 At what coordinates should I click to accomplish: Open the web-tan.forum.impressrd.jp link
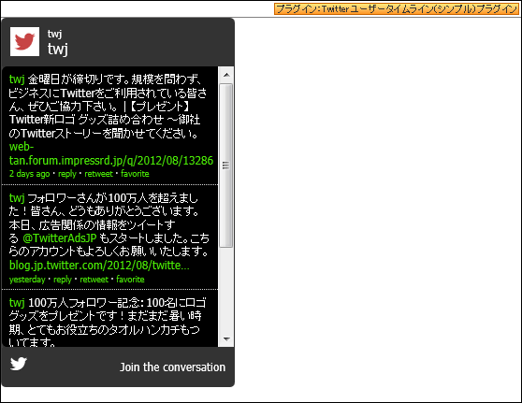(x=111, y=153)
